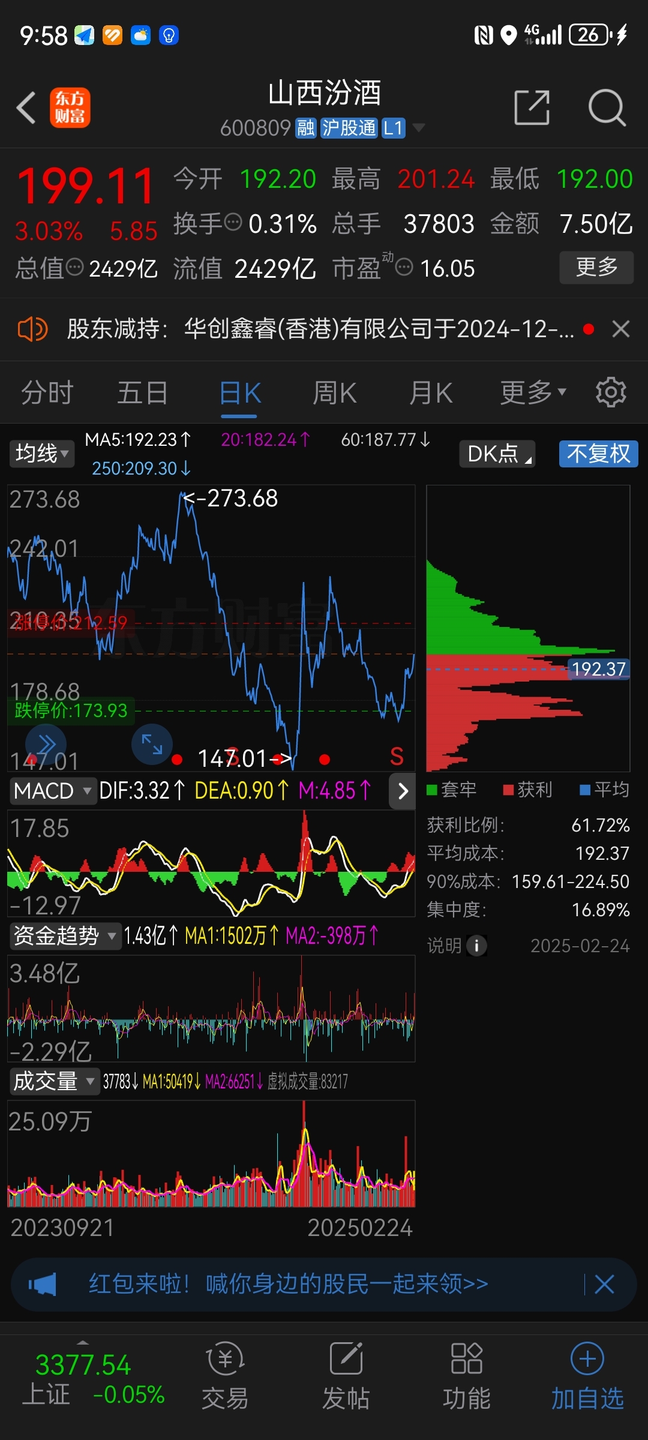
Task: Tap the back arrow
Action: click(x=26, y=108)
